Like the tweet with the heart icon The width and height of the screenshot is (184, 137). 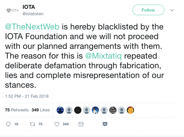[57, 124]
